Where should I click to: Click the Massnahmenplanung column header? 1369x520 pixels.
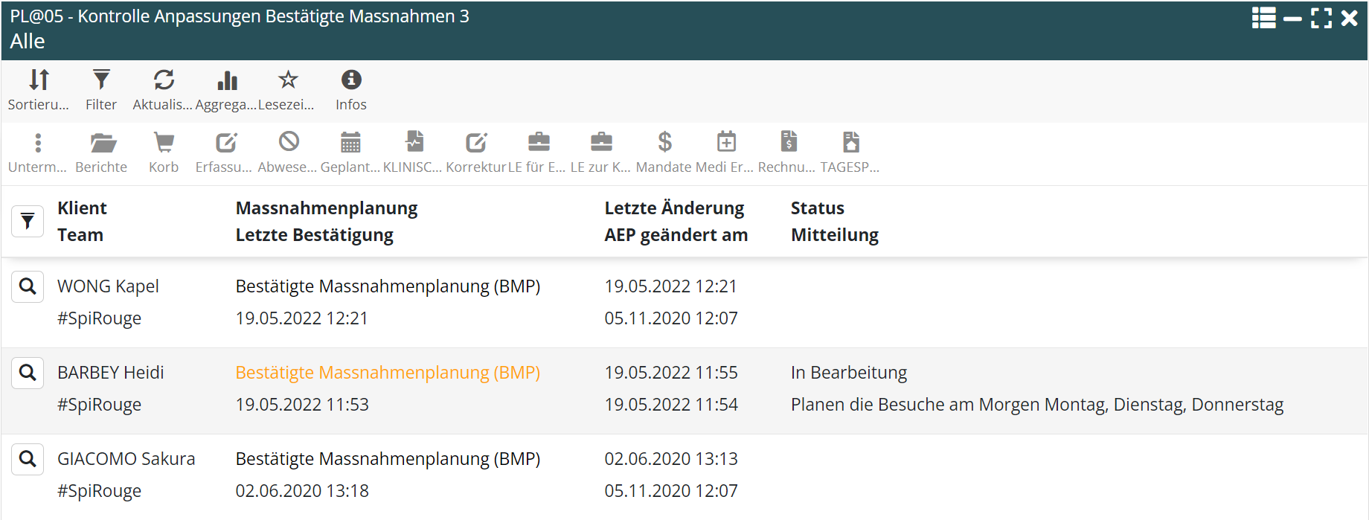(326, 208)
